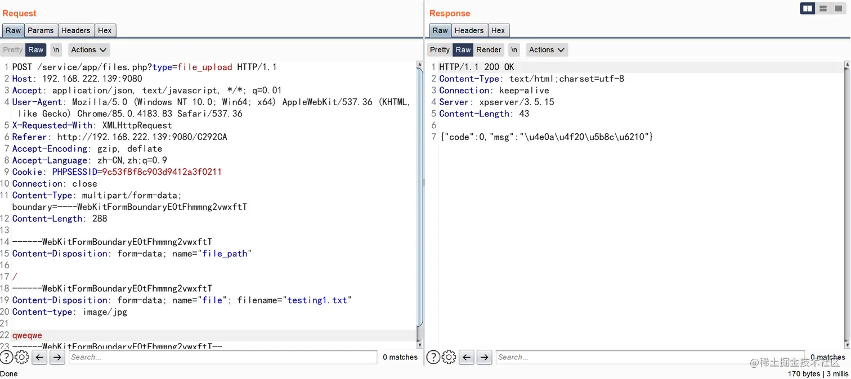Image resolution: width=851 pixels, height=379 pixels.
Task: Switch to combined single-pane layout view
Action: click(839, 8)
